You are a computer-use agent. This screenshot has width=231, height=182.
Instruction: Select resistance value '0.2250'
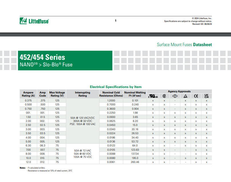(111, 113)
